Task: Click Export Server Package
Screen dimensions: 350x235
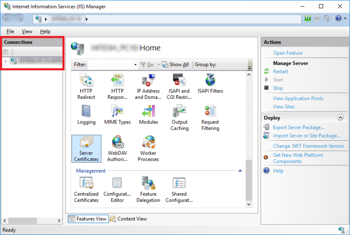Action: [299, 128]
